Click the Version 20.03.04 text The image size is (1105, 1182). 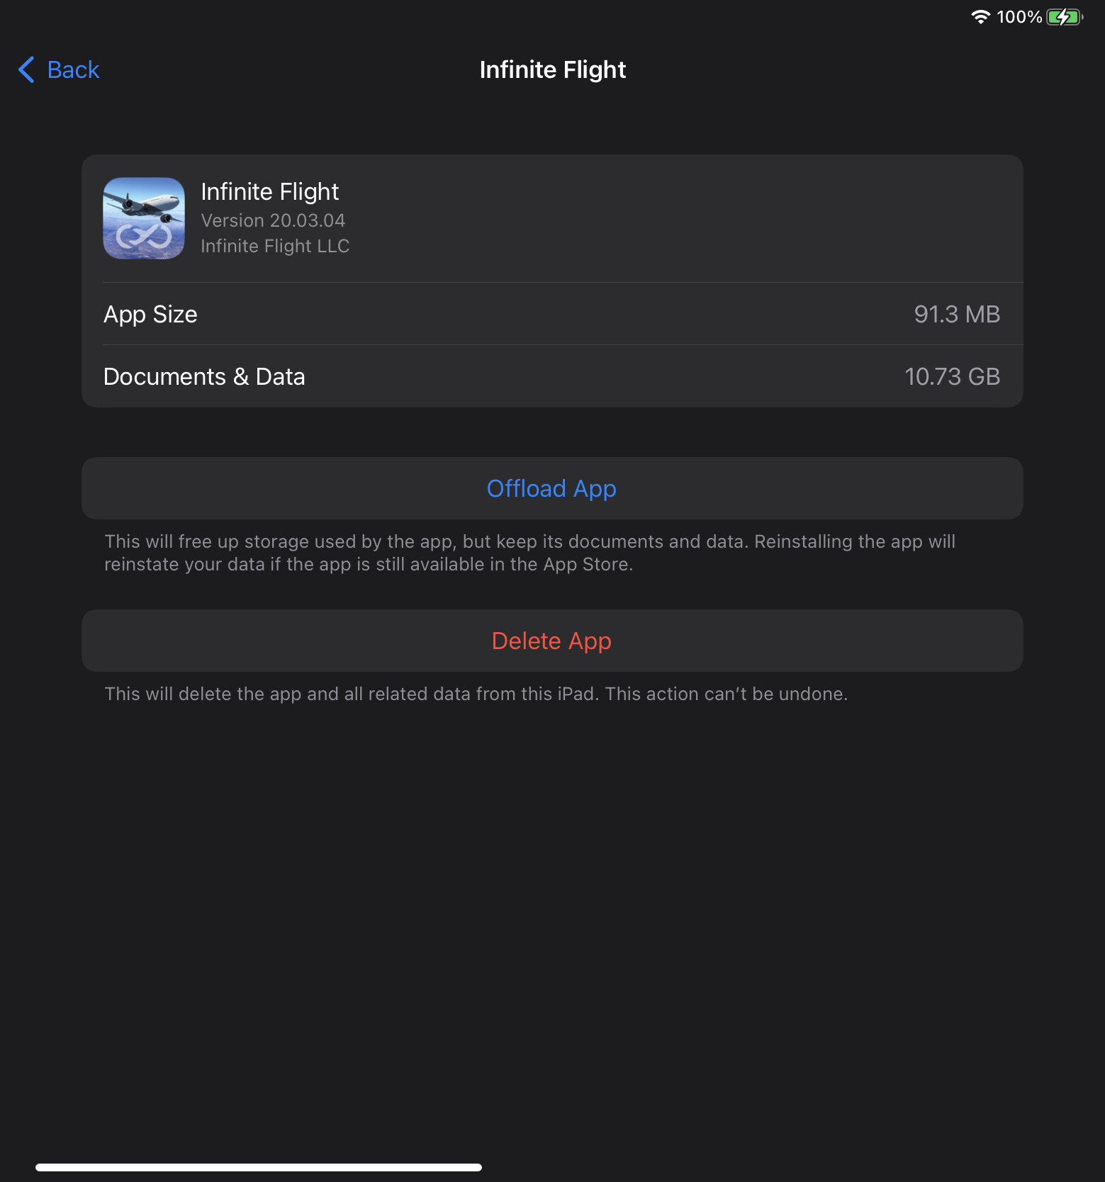click(273, 220)
